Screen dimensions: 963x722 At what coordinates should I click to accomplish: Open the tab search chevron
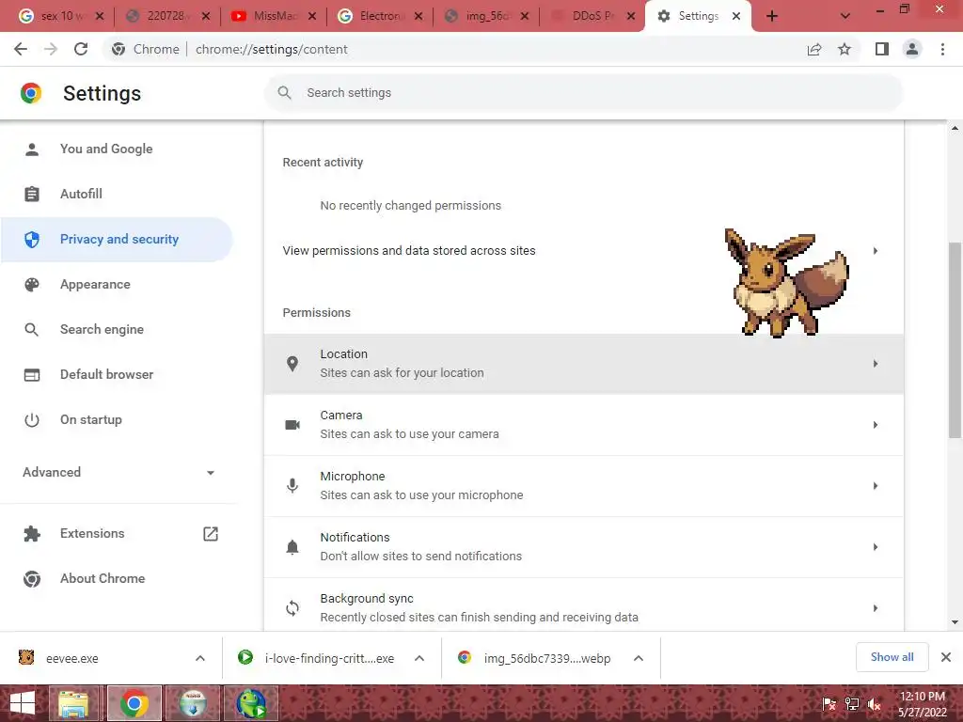(x=845, y=17)
